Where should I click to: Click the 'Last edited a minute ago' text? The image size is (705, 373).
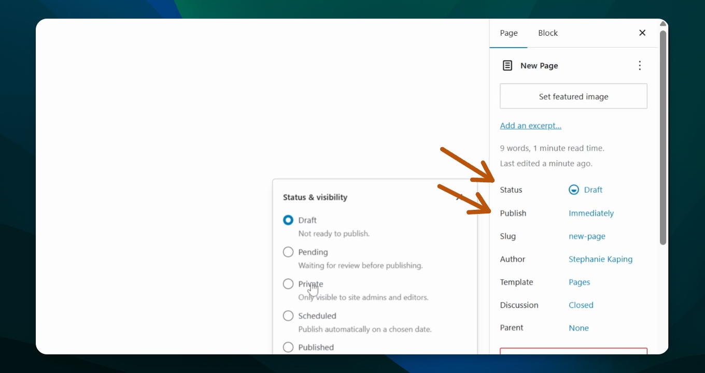coord(546,164)
